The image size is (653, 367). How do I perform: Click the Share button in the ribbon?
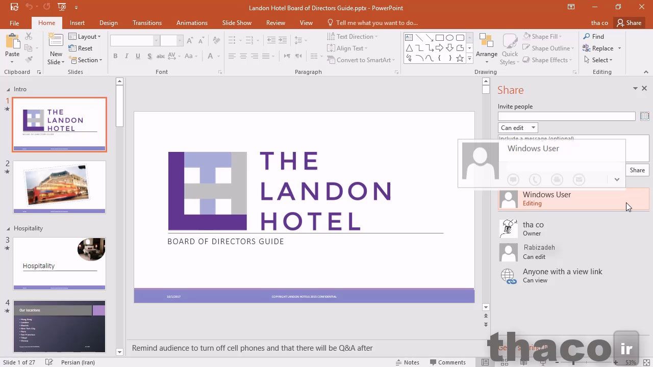tap(629, 23)
